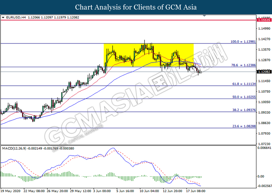The image size is (272, 194).
Task: Click the price axis value 1.13570
Action: pos(264,50)
